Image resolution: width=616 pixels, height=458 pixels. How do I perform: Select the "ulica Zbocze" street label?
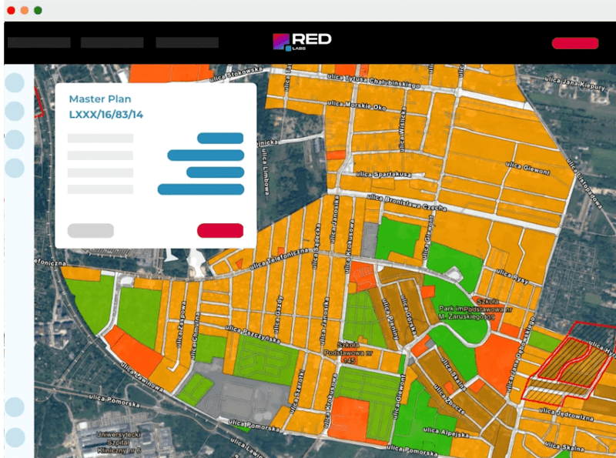449,399
